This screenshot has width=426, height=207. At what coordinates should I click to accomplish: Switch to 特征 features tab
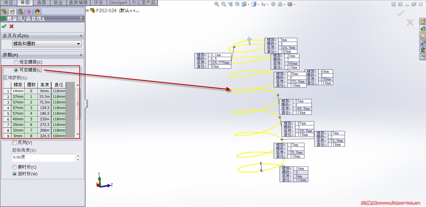coord(8,3)
